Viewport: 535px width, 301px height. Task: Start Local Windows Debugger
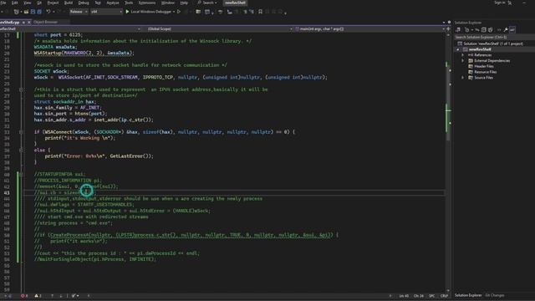[x=149, y=12]
